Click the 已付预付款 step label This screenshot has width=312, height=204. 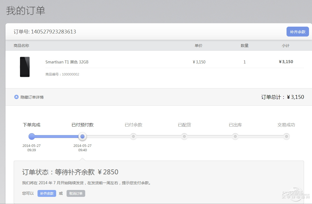pyautogui.click(x=82, y=125)
